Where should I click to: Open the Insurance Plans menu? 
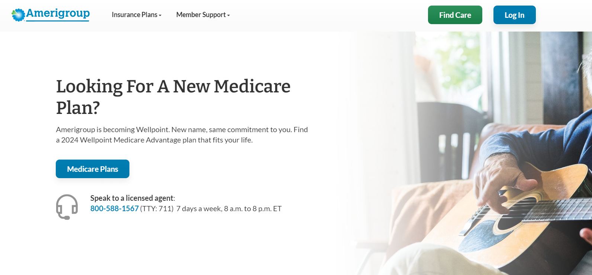[x=134, y=15]
